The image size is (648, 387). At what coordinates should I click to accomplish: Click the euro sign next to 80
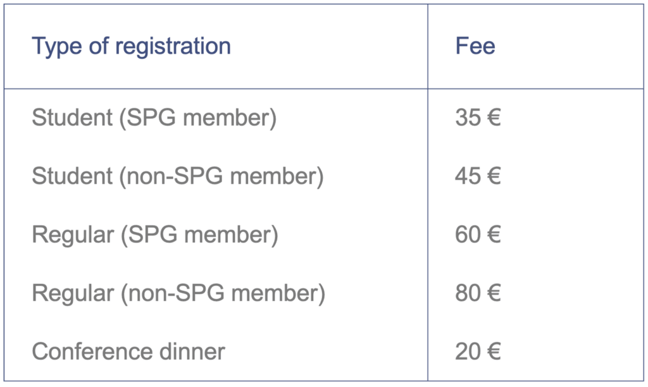click(x=494, y=293)
